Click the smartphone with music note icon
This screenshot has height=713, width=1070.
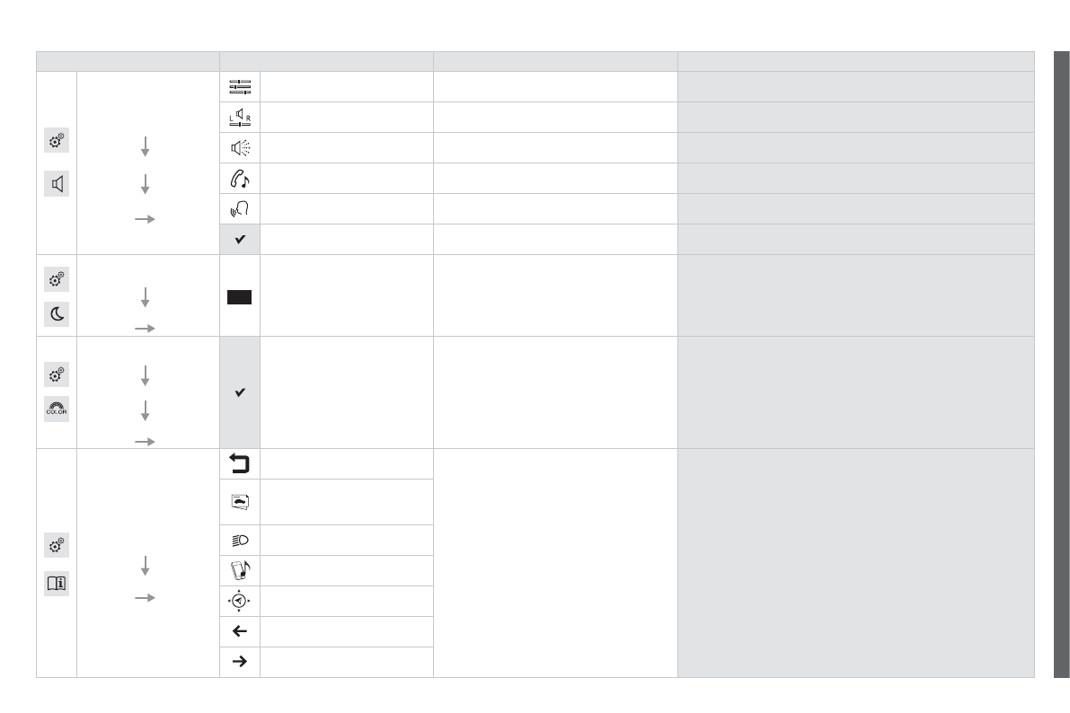240,571
